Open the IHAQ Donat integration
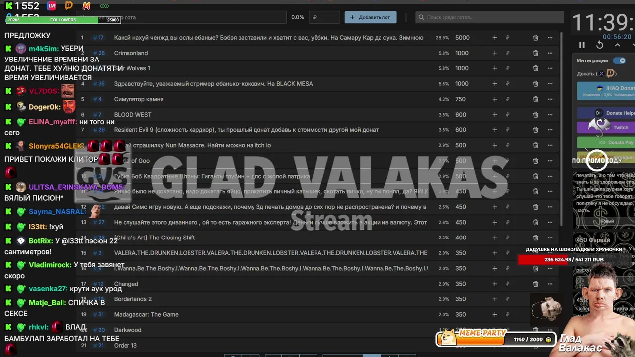 (x=606, y=90)
